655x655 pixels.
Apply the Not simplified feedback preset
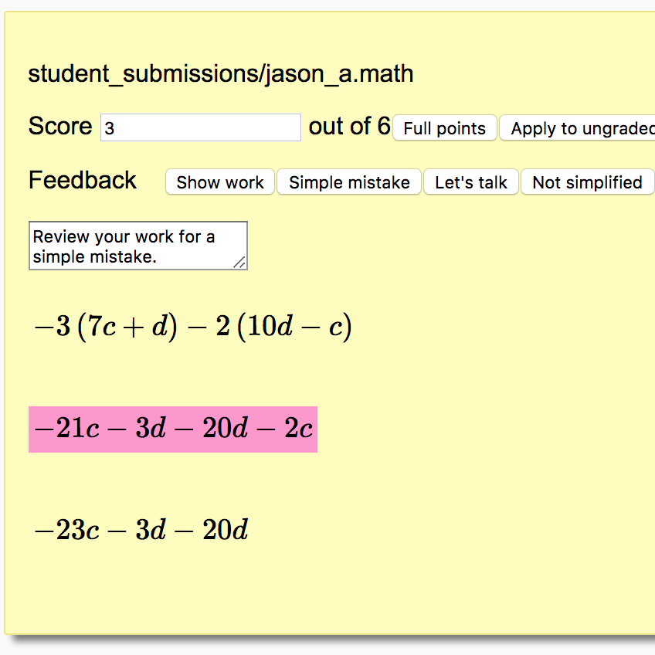click(587, 182)
